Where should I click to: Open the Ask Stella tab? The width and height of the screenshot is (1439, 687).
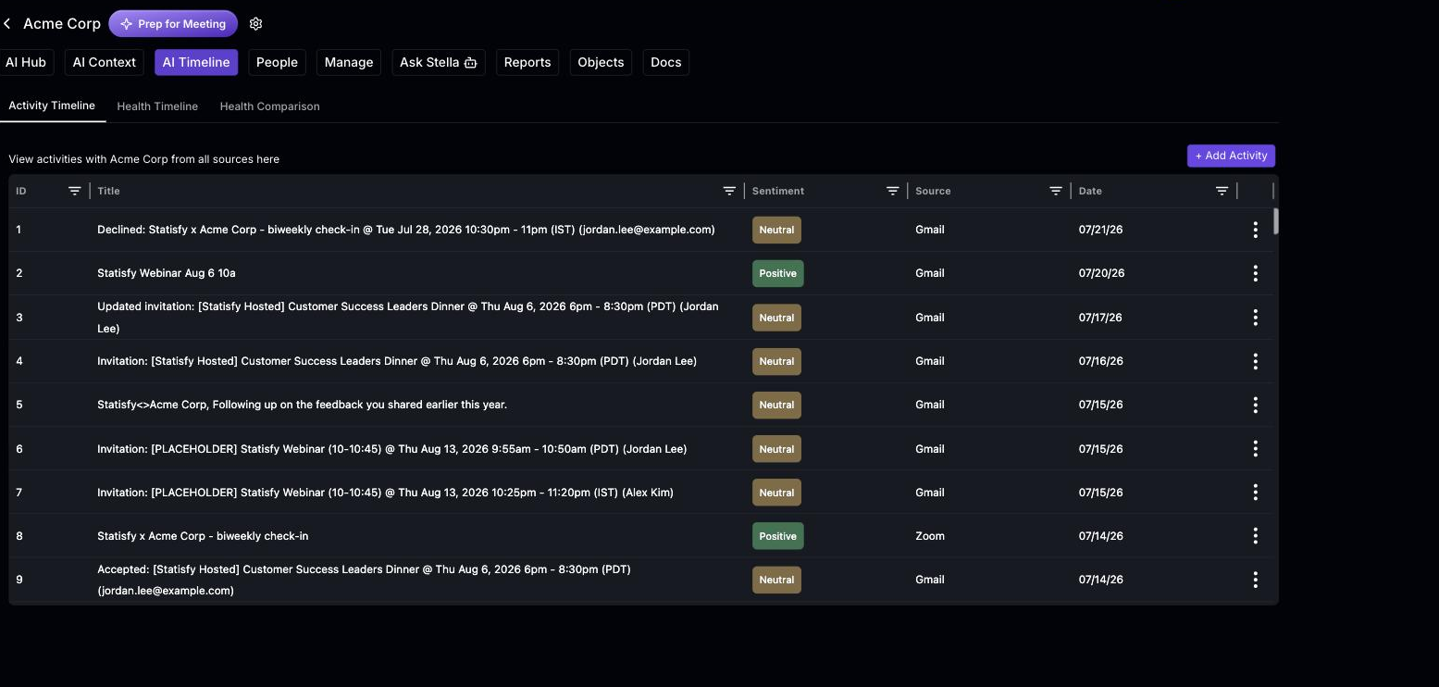pyautogui.click(x=439, y=62)
